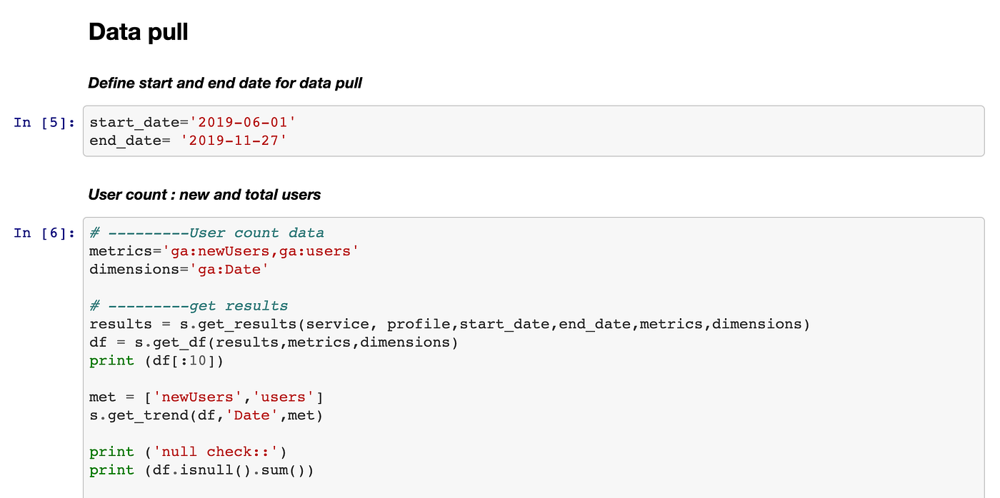Click the '2019-06-01' date string
The width and height of the screenshot is (1000, 498).
pyautogui.click(x=238, y=122)
